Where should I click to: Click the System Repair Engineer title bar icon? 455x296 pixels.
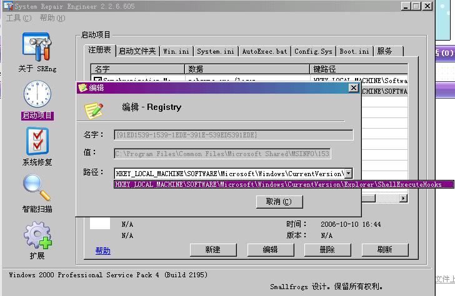point(8,6)
